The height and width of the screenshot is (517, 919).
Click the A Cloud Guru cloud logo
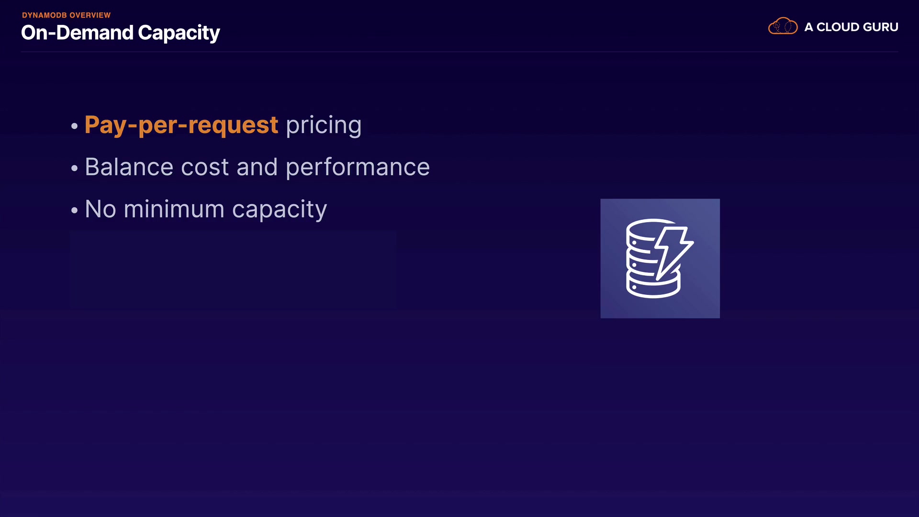(x=783, y=26)
